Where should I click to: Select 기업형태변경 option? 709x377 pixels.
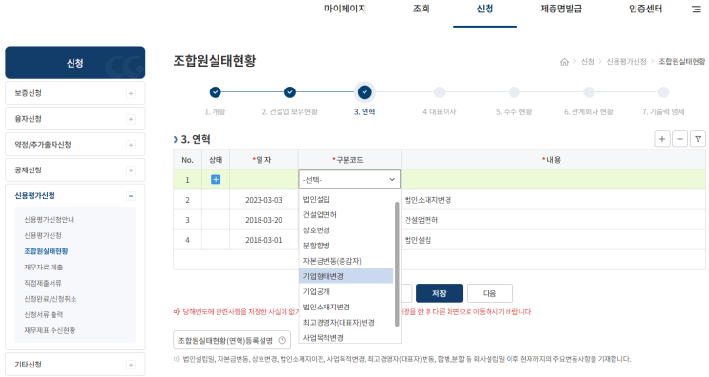[345, 276]
